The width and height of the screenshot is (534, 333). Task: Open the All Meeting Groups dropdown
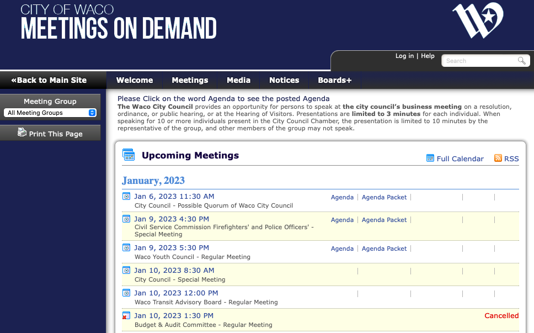[x=50, y=113]
